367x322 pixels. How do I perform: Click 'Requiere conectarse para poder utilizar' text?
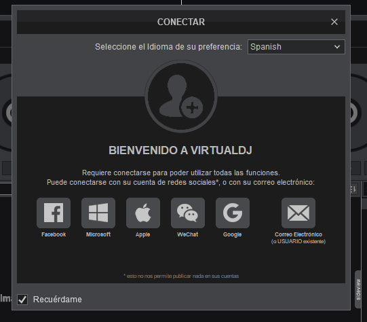pyautogui.click(x=180, y=173)
